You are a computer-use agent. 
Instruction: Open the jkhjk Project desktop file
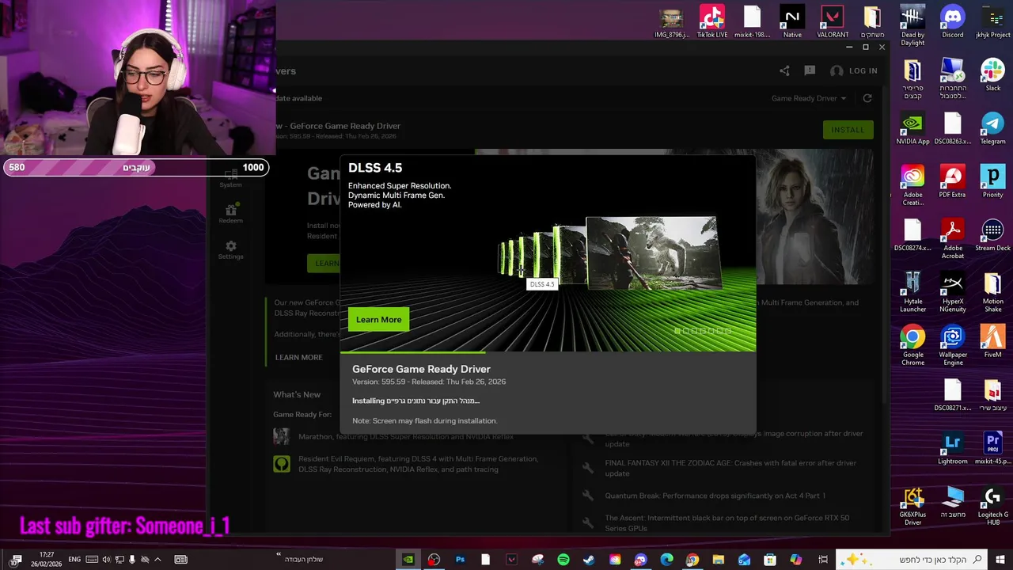click(x=992, y=21)
